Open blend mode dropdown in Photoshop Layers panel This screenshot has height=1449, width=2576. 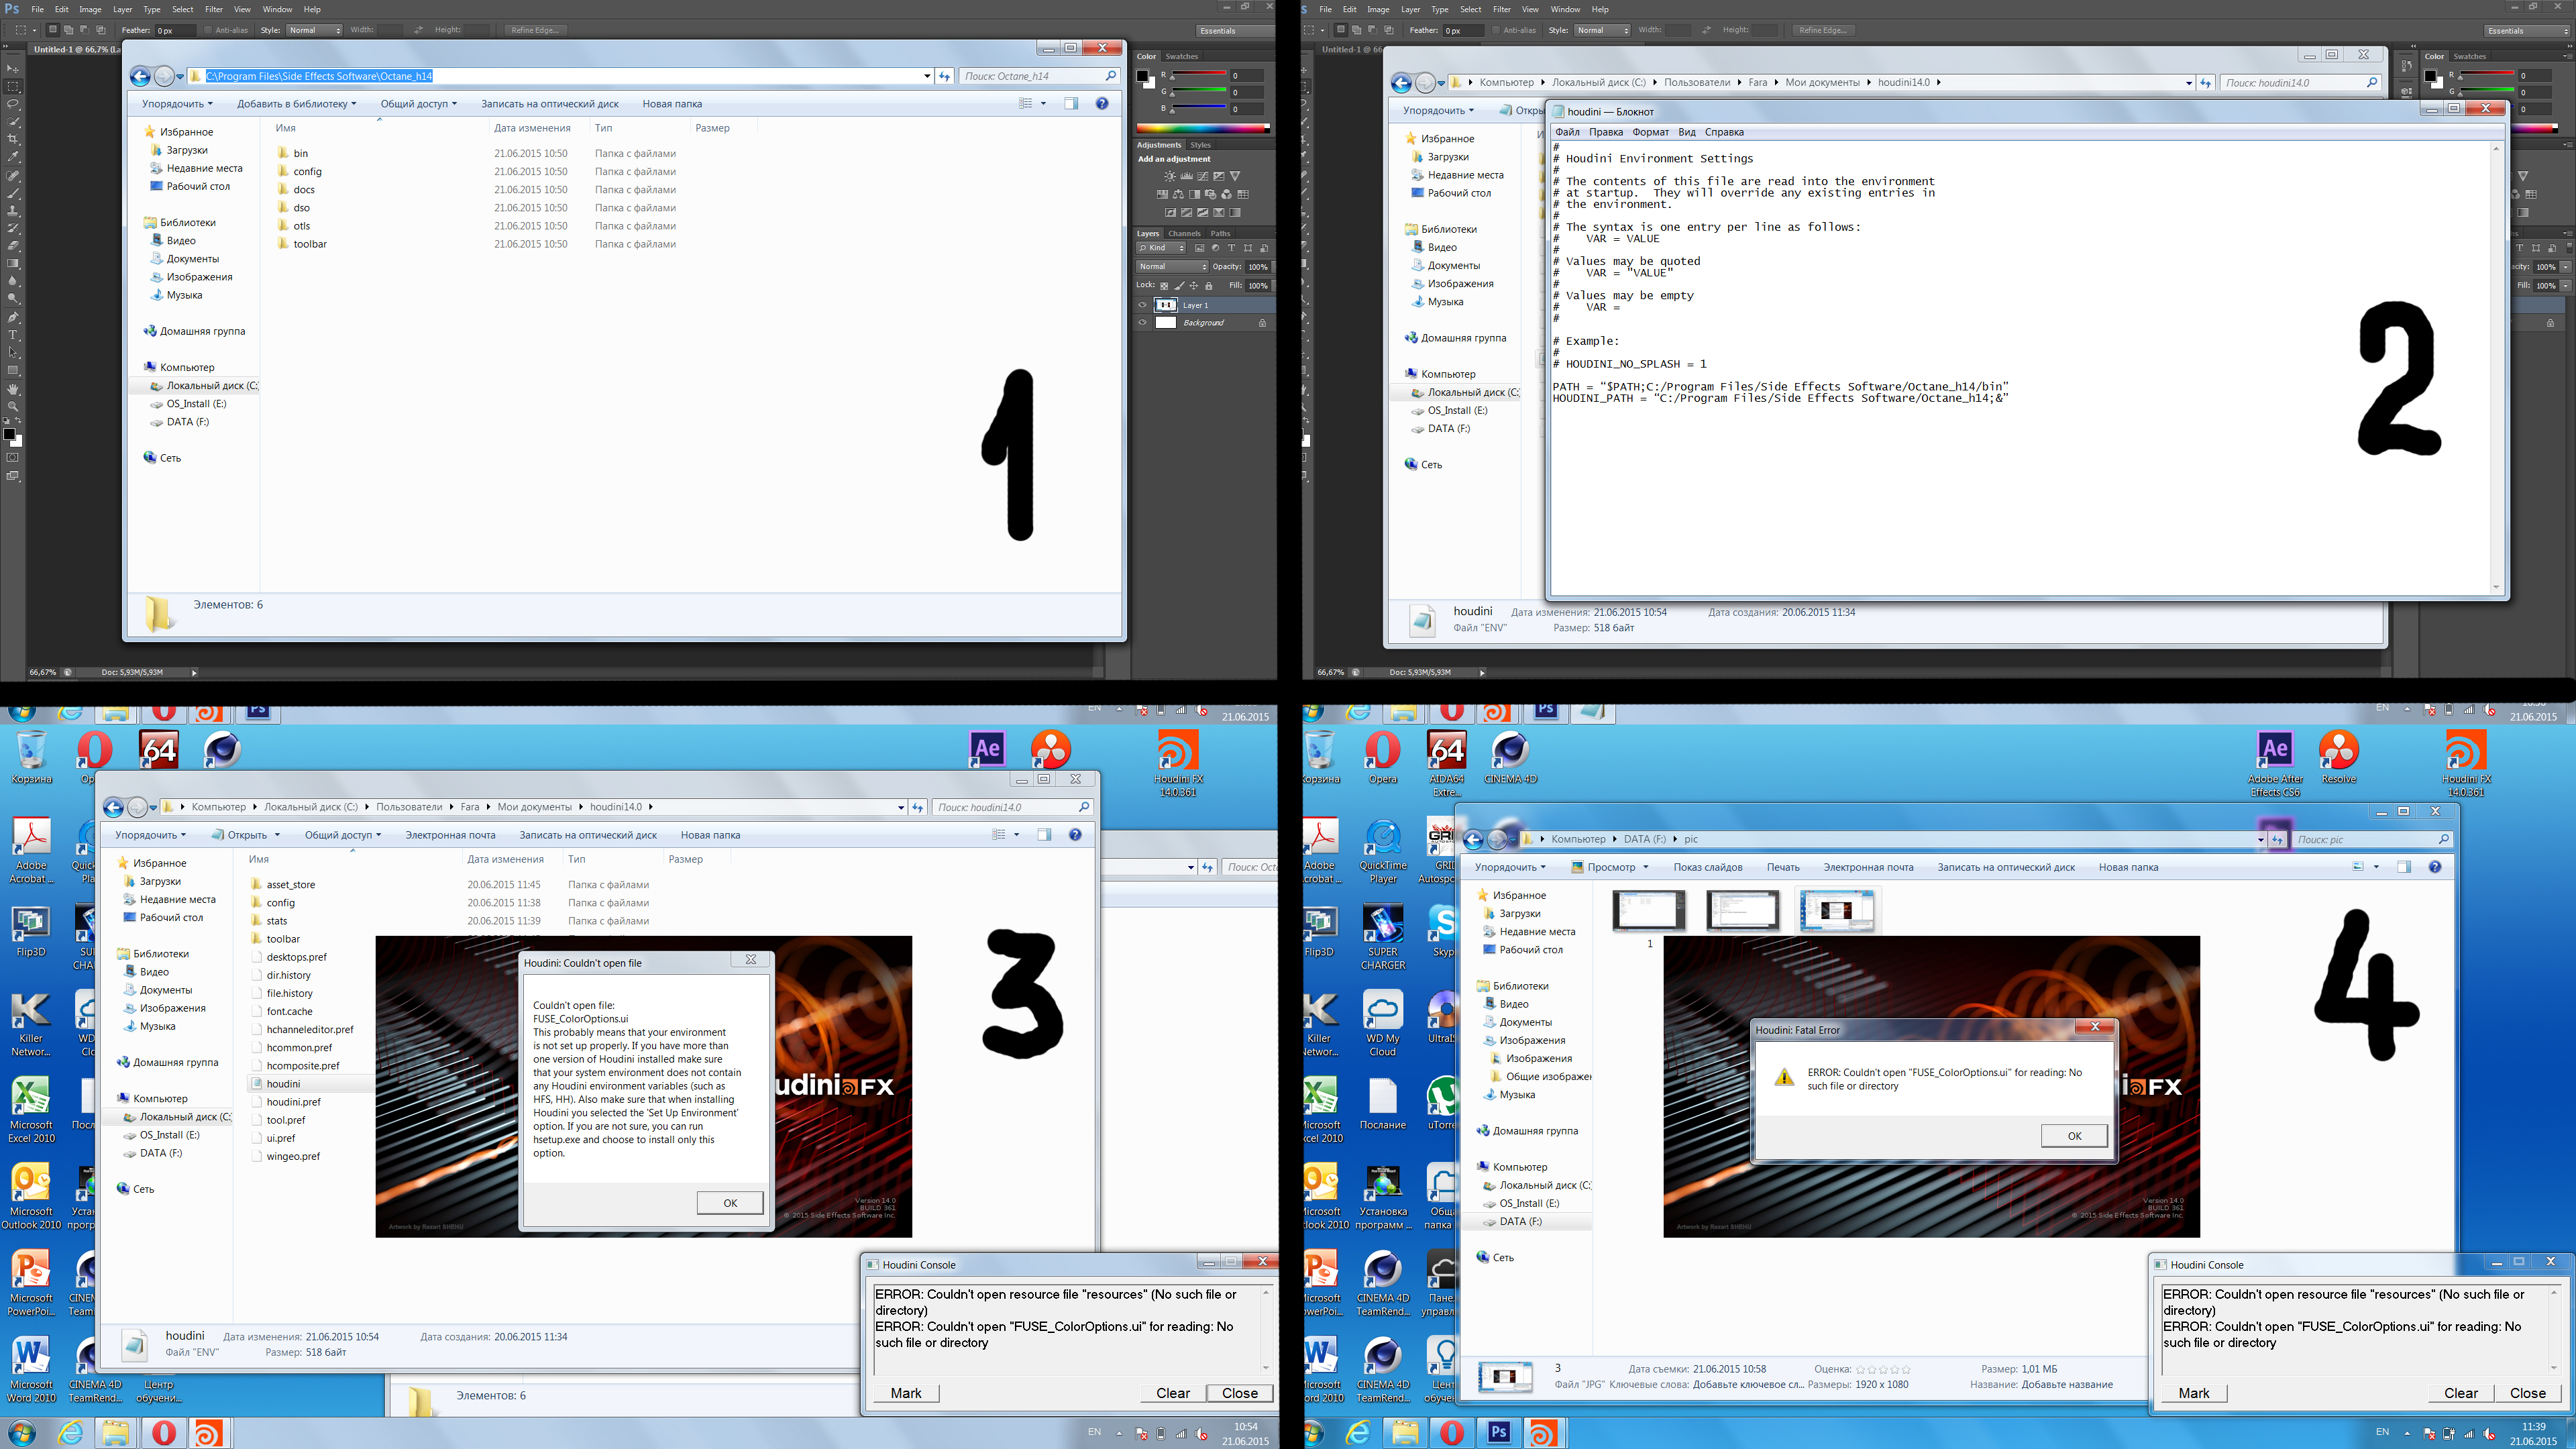pyautogui.click(x=1172, y=267)
